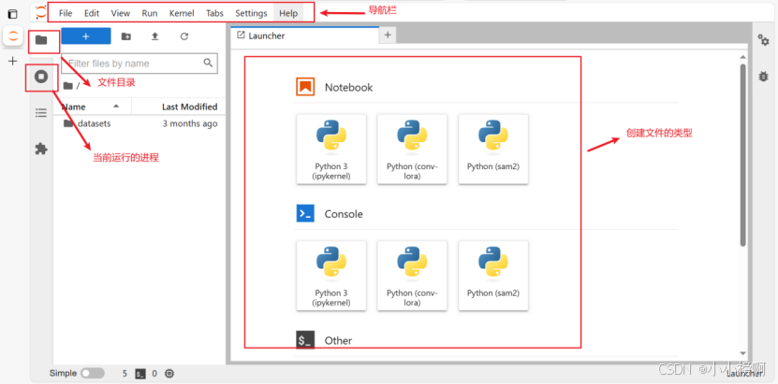The image size is (778, 384).
Task: Click the Jupyter logo beside File menu
Action: pos(40,13)
